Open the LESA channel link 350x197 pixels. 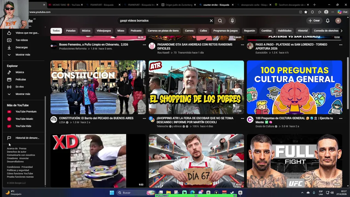click(62, 122)
